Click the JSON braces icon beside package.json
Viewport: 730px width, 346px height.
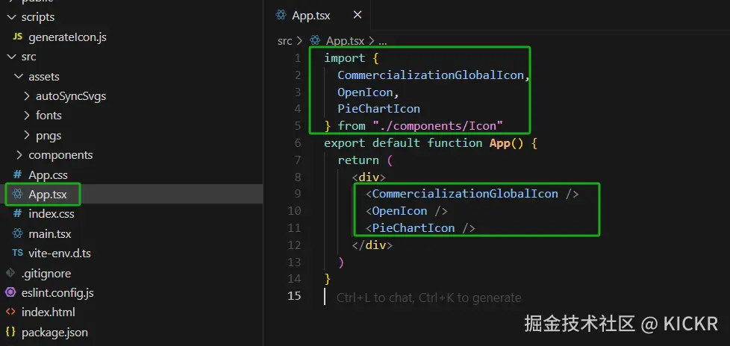tap(10, 332)
